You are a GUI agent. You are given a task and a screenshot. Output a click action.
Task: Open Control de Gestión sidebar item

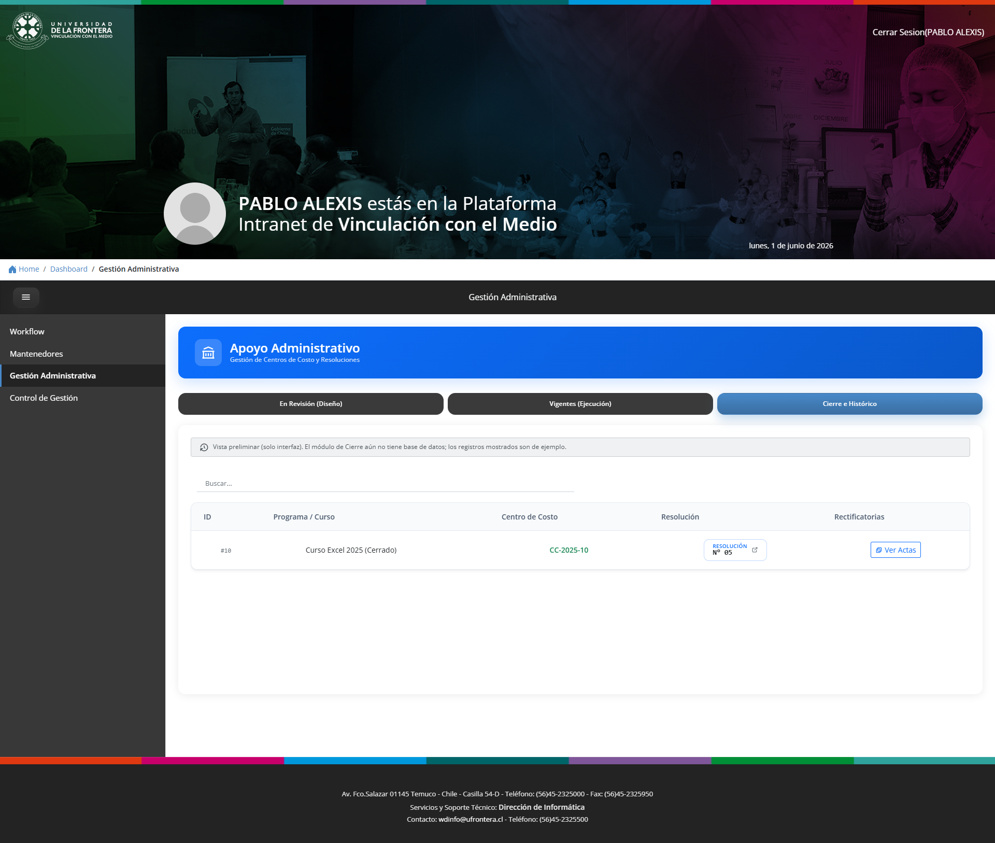(x=82, y=398)
